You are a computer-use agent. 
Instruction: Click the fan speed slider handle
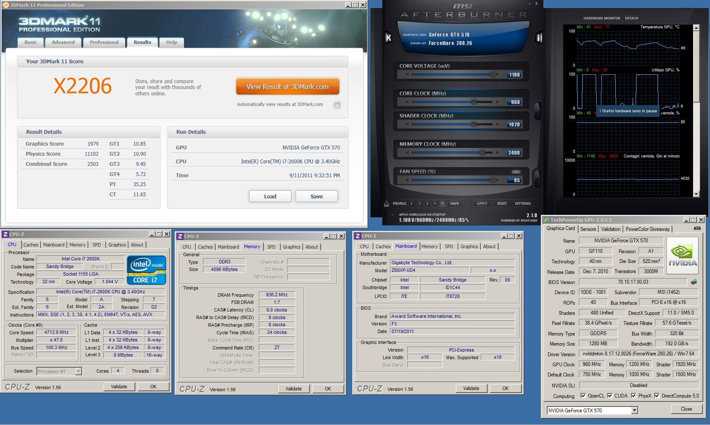point(492,180)
